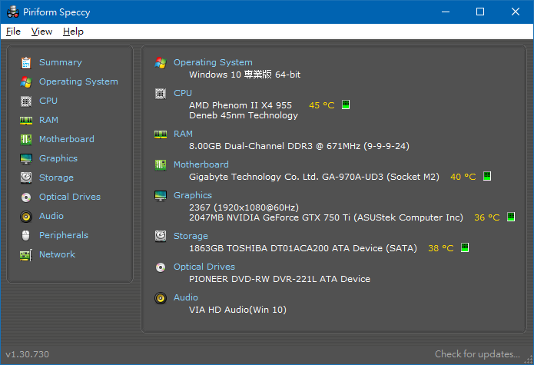Select the Audio speaker icon in sidebar
Viewport: 534px width, 365px height.
pyautogui.click(x=26, y=217)
